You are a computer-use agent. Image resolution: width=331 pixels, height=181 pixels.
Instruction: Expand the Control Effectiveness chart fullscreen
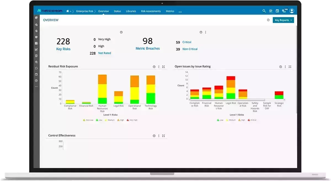[x=164, y=136]
